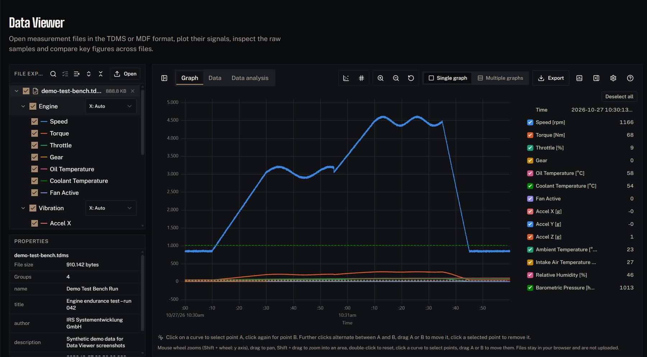The image size is (647, 357).
Task: Uncheck the Speed signal in file tree
Action: 35,122
